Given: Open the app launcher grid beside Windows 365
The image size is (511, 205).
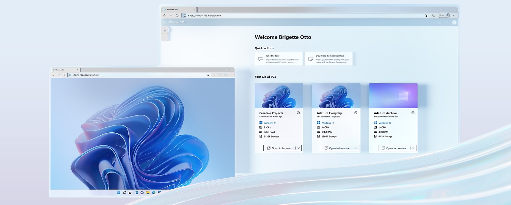Looking at the screenshot, I should coord(164,22).
